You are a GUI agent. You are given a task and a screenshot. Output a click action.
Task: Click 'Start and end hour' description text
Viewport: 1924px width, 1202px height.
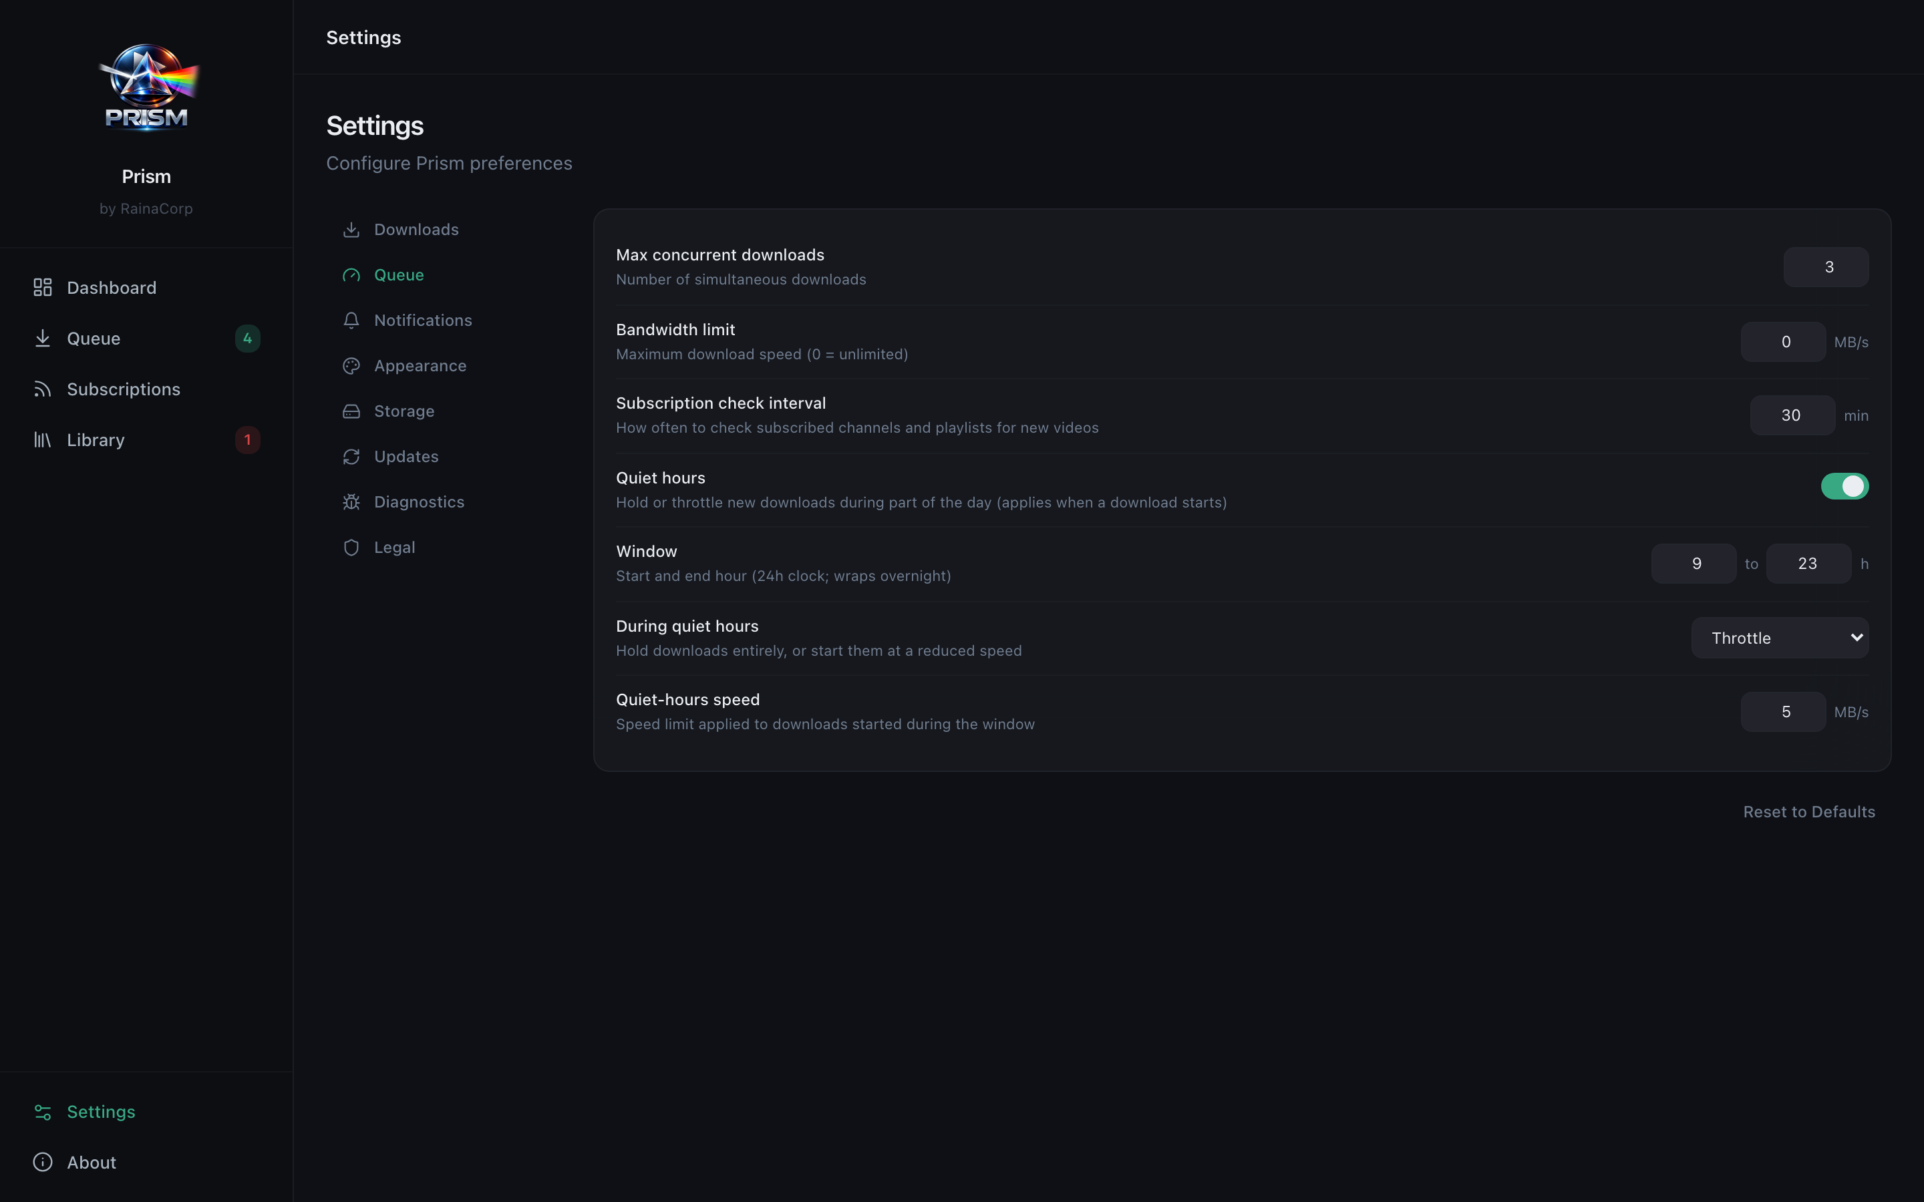pyautogui.click(x=783, y=576)
